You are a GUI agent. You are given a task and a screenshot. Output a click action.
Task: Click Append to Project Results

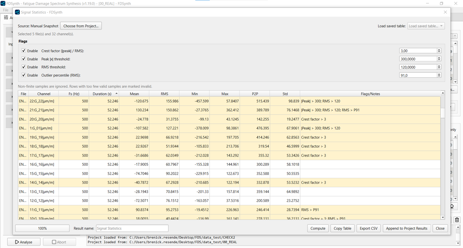tap(406, 228)
